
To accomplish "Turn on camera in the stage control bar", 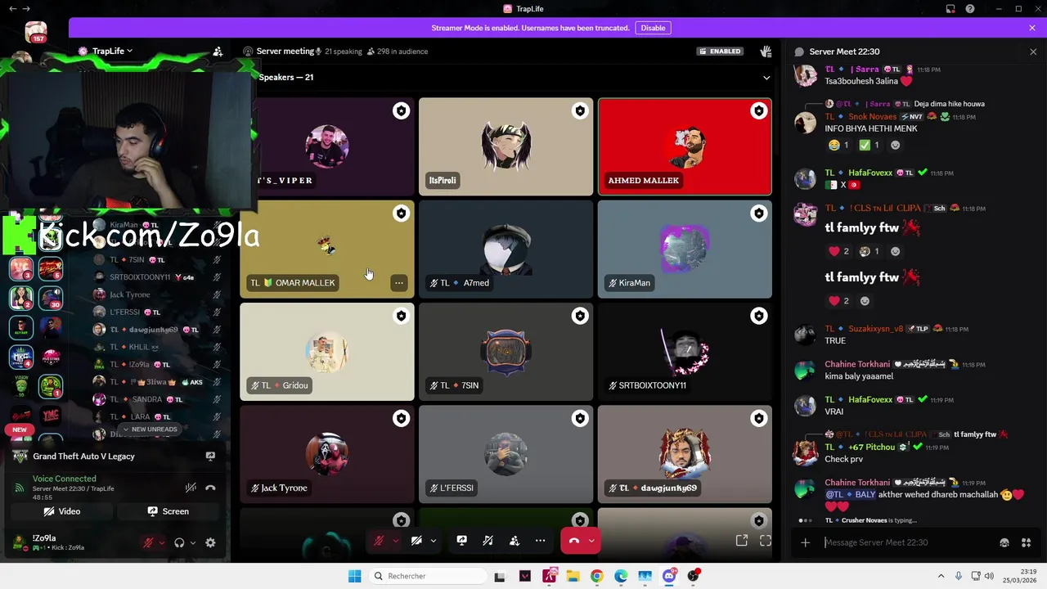I will tap(416, 541).
